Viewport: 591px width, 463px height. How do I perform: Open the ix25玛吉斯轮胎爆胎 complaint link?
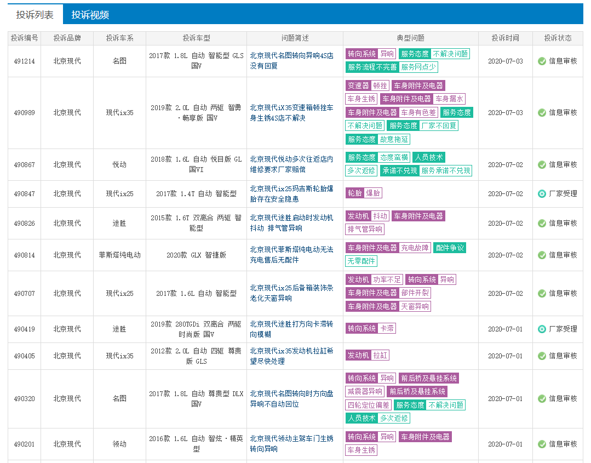pyautogui.click(x=291, y=193)
